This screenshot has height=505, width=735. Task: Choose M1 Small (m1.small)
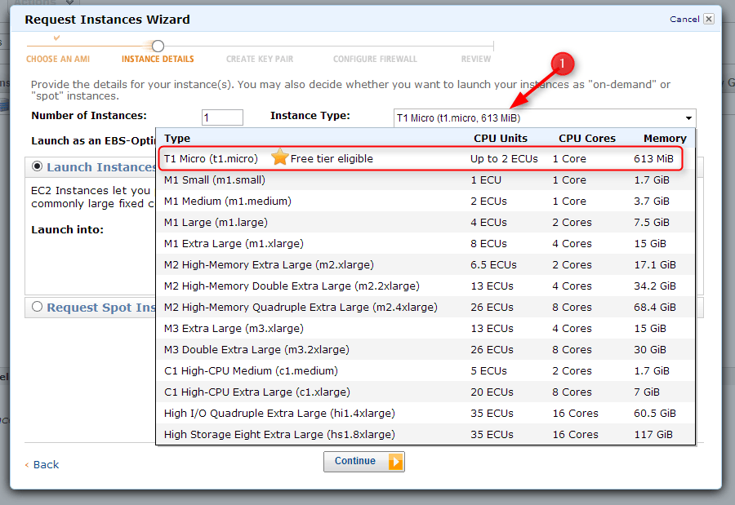pos(425,179)
